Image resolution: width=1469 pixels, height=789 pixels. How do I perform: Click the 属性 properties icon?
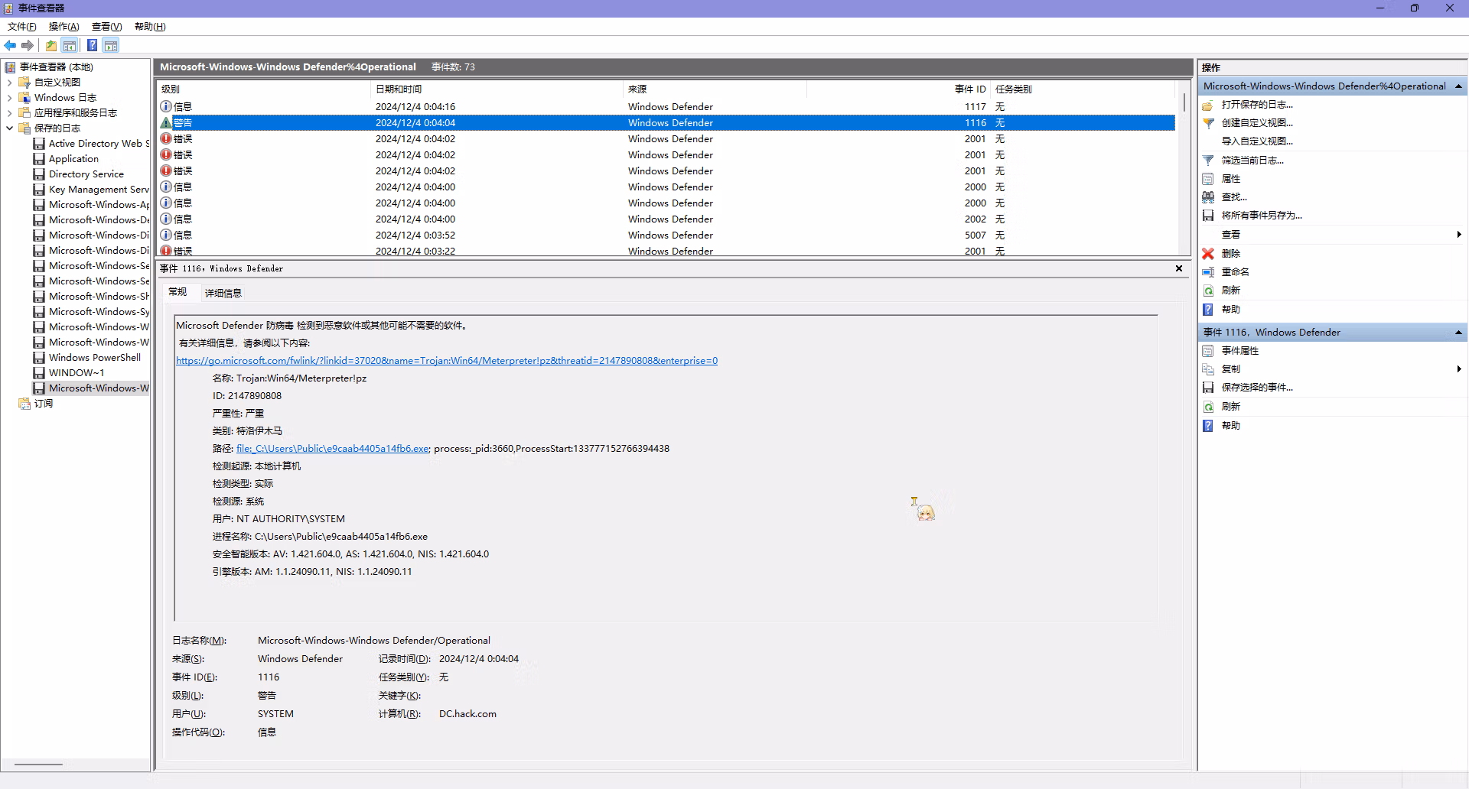(1208, 179)
